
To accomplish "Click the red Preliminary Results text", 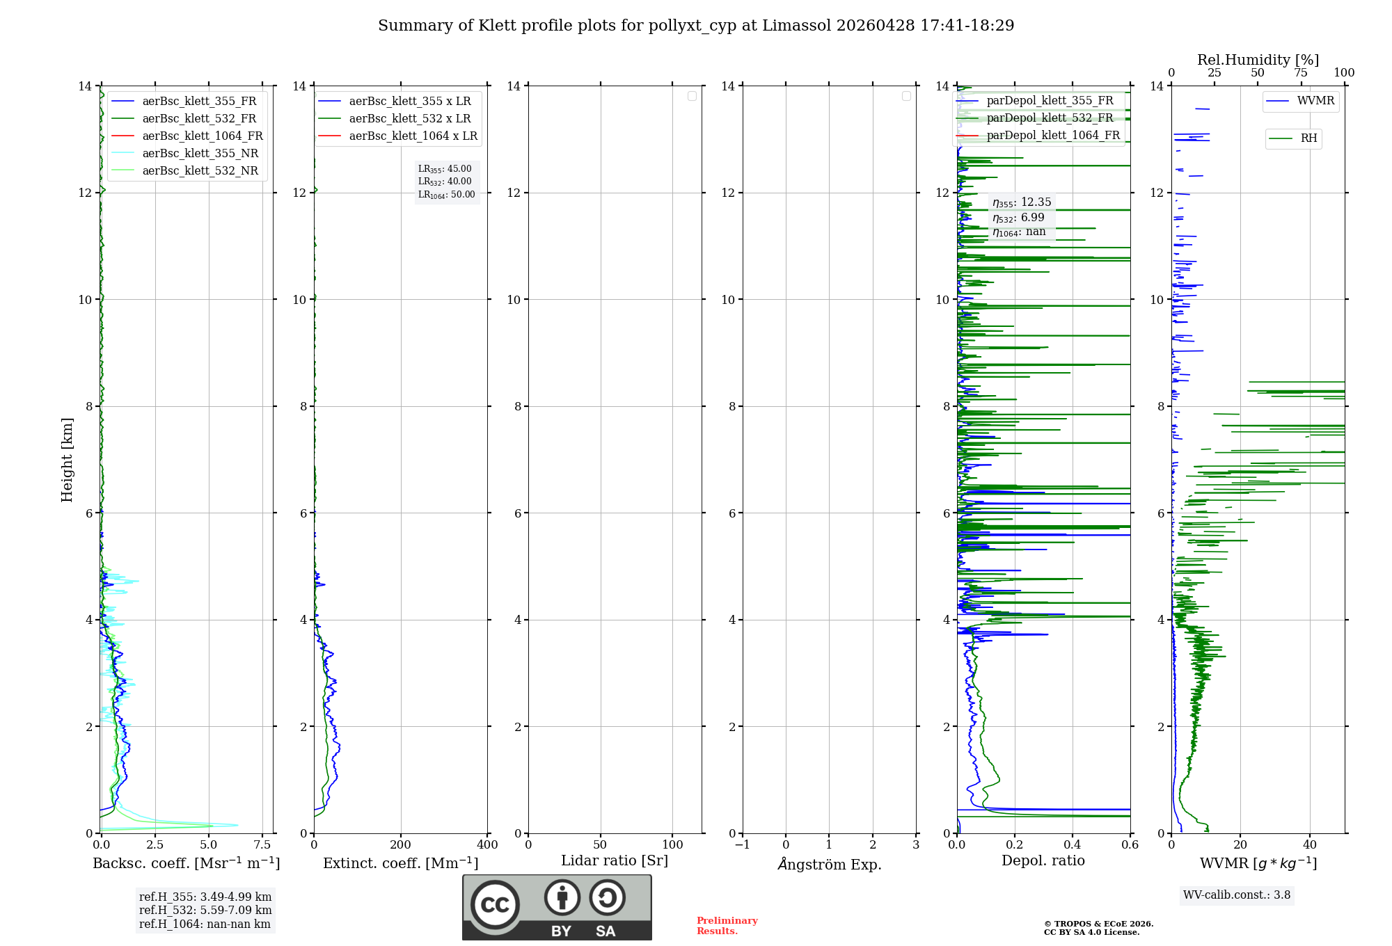I will tap(727, 926).
